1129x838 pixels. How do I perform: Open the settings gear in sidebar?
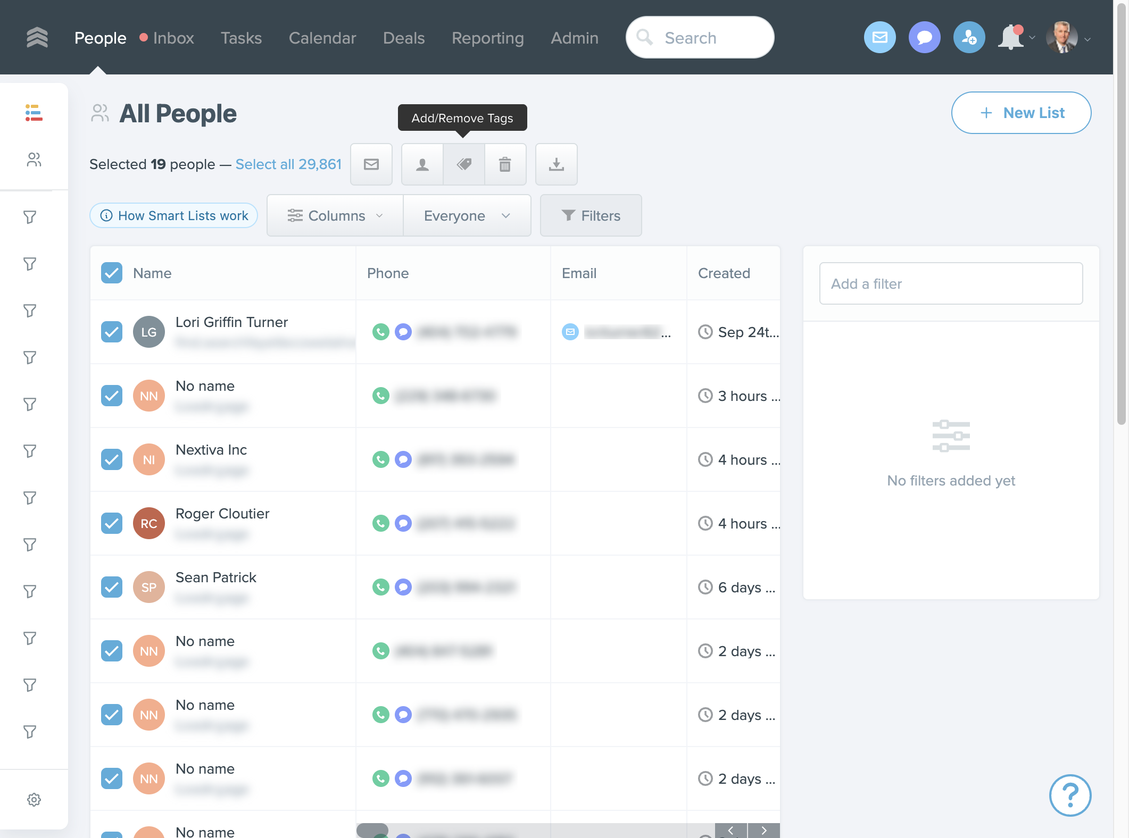(34, 800)
